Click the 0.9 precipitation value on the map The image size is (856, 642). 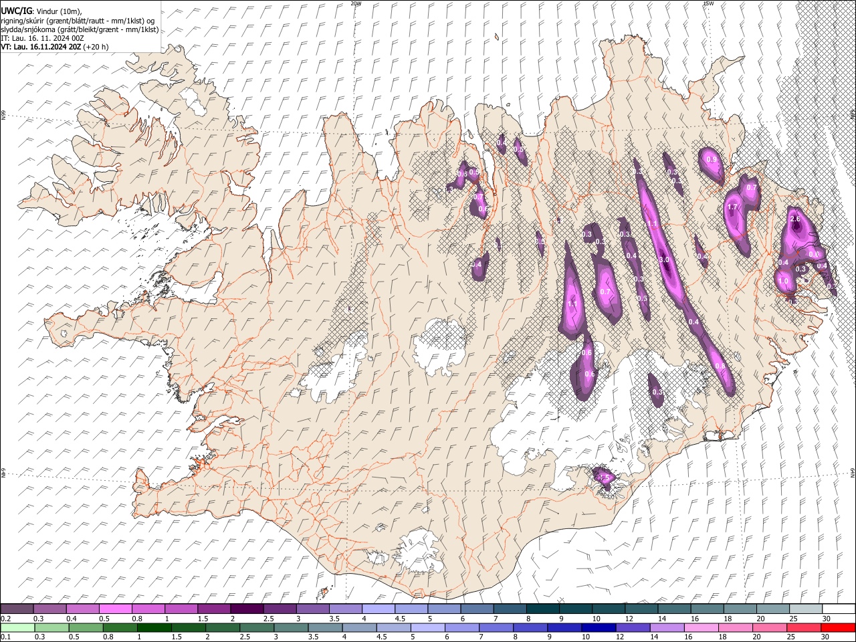click(712, 159)
